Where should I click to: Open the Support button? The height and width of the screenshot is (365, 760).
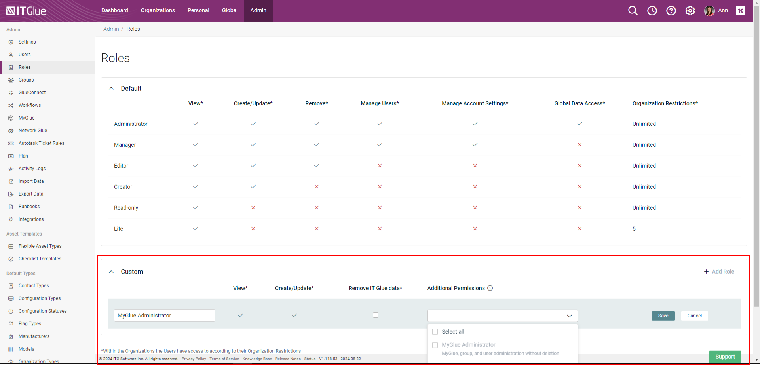(725, 357)
